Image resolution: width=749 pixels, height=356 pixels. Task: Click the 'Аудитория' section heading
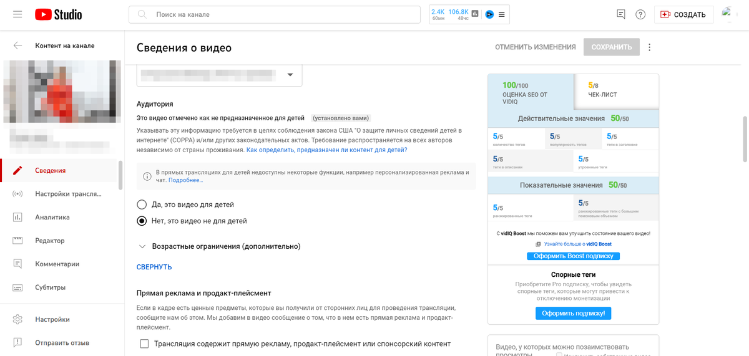(x=155, y=104)
